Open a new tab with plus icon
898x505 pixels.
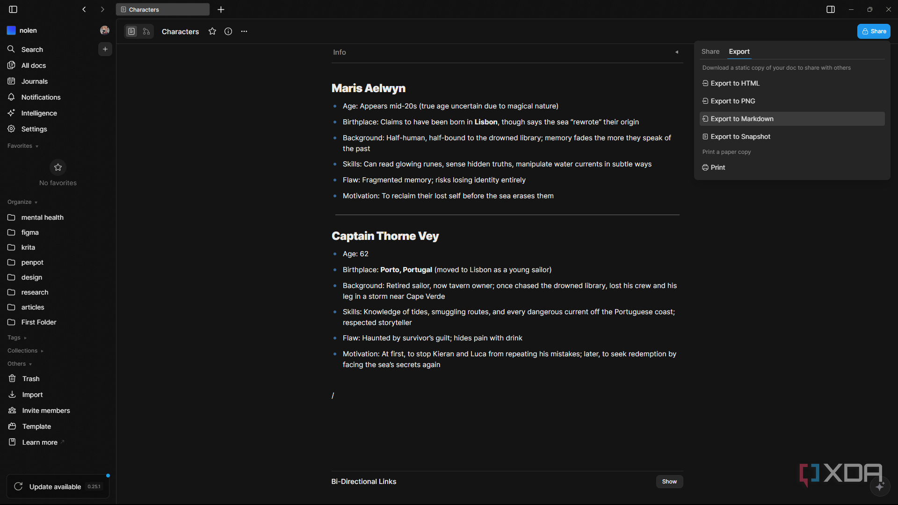221,9
